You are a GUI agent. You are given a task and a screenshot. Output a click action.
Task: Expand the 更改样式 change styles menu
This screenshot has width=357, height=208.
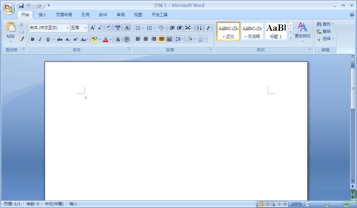[x=302, y=32]
